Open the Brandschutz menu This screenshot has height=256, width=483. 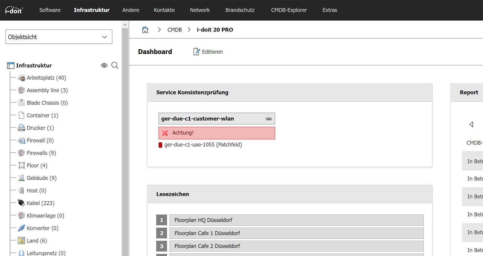240,10
